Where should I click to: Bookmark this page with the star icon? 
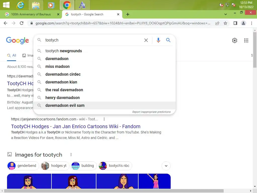225,23
